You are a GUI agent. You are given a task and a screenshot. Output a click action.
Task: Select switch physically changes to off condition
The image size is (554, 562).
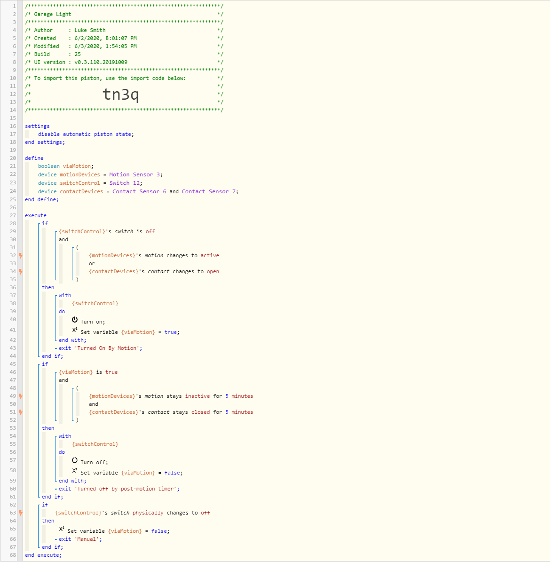point(133,513)
